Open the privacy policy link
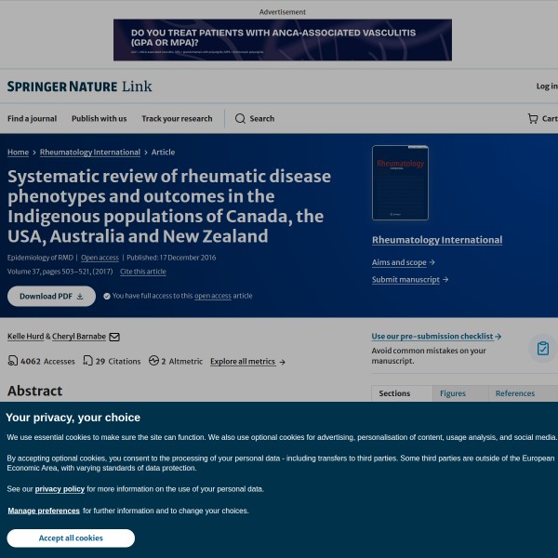 60,488
